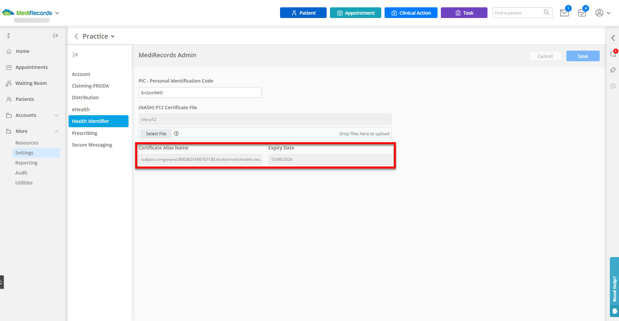The width and height of the screenshot is (619, 321).
Task: Click the Select File button
Action: pos(156,134)
